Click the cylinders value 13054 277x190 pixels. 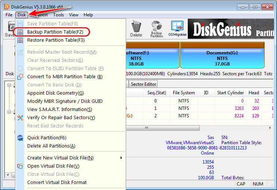pos(208,162)
